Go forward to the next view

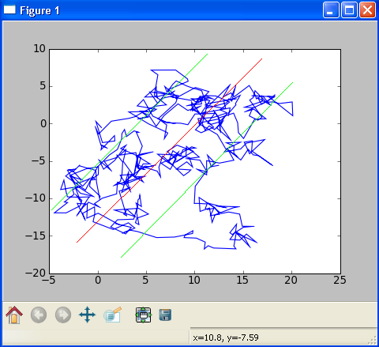pos(63,315)
